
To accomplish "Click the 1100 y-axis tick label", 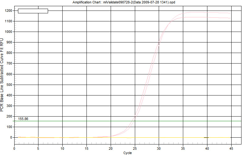I will (8, 21).
